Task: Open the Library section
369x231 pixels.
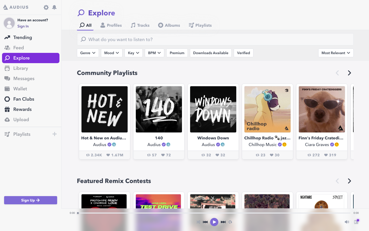Action: coord(31,68)
